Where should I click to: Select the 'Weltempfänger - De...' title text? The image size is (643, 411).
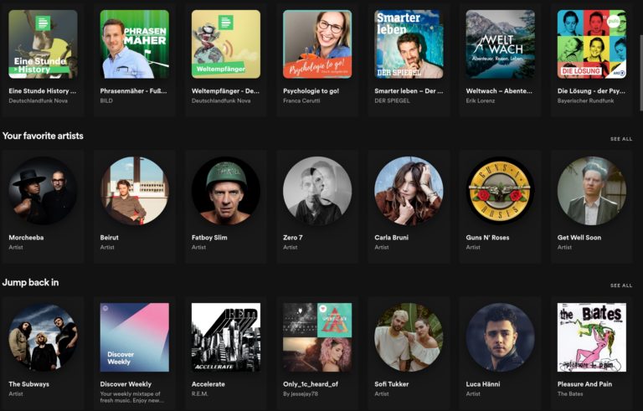click(x=225, y=91)
